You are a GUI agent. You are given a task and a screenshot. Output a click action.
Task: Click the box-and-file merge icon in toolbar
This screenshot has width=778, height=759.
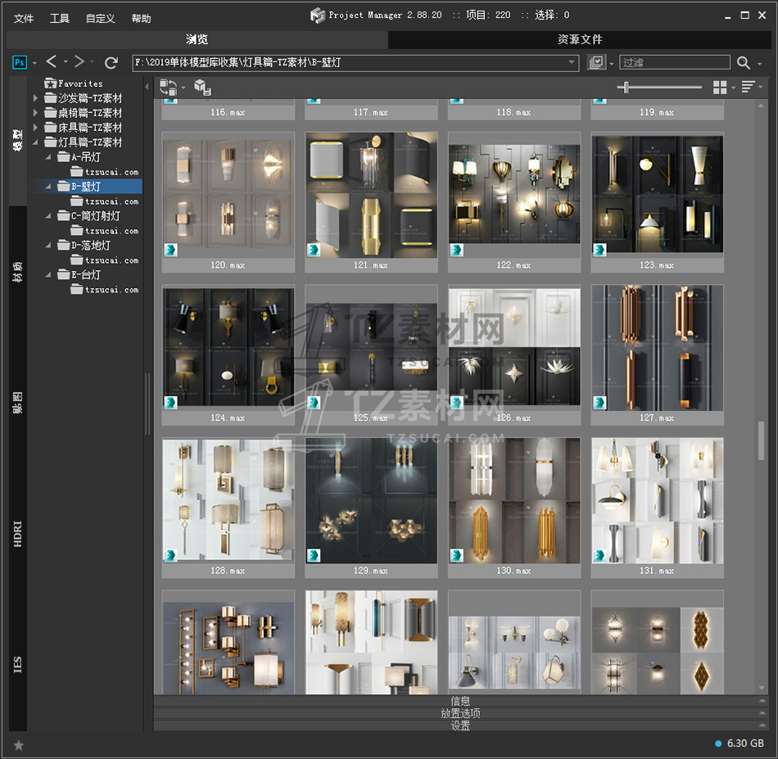[202, 88]
